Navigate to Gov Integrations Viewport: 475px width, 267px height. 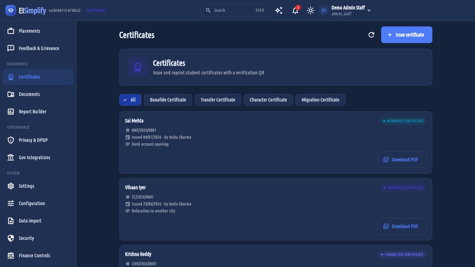tap(38, 157)
